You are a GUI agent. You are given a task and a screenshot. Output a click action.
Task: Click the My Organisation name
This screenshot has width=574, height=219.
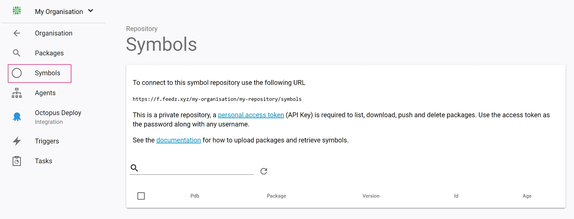(59, 11)
